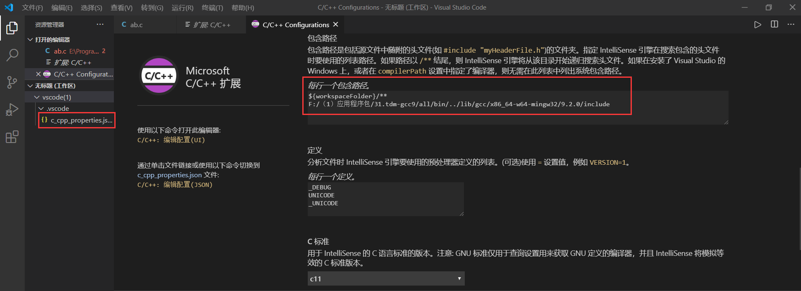Click the _DEBUG define line

coord(320,187)
